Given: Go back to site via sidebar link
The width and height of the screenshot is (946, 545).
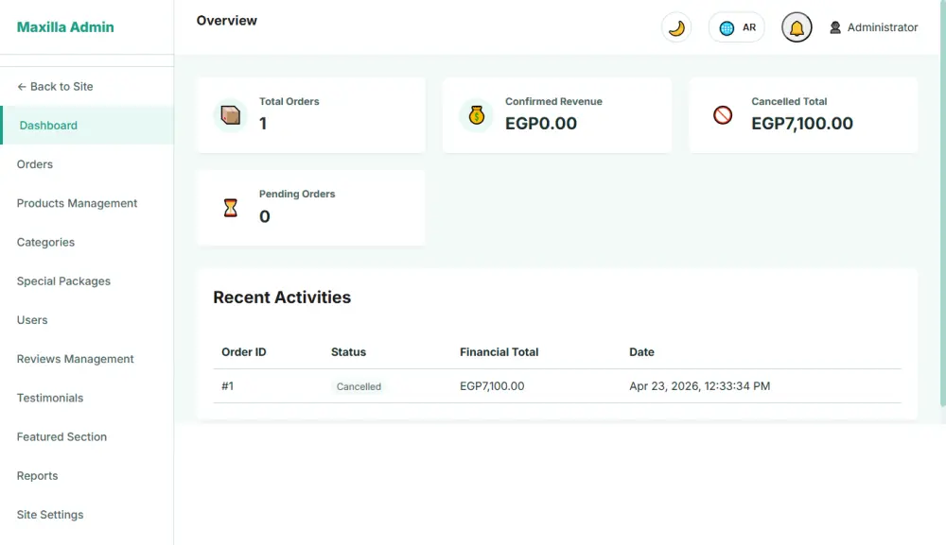Looking at the screenshot, I should click(55, 87).
